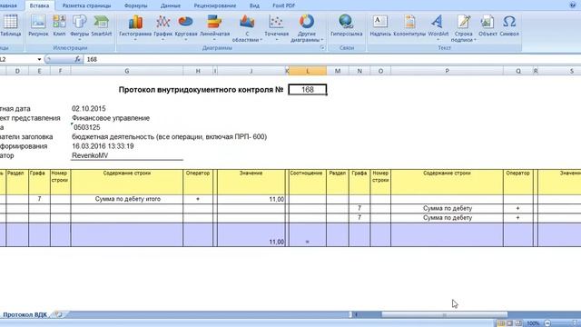Insert Hyperlink (Гиперссылка)

(346, 25)
